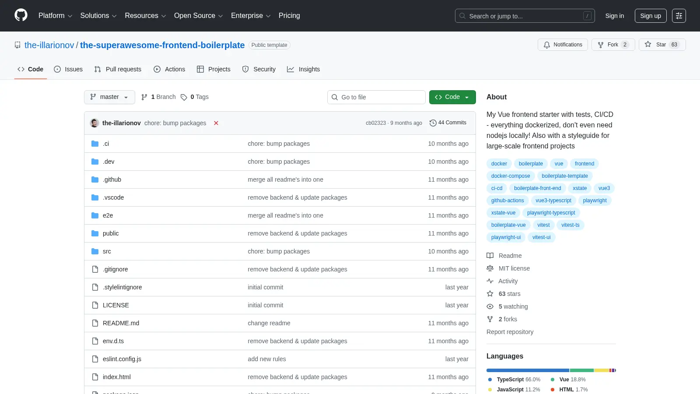Expand the Platform menu
700x394 pixels.
pos(55,16)
